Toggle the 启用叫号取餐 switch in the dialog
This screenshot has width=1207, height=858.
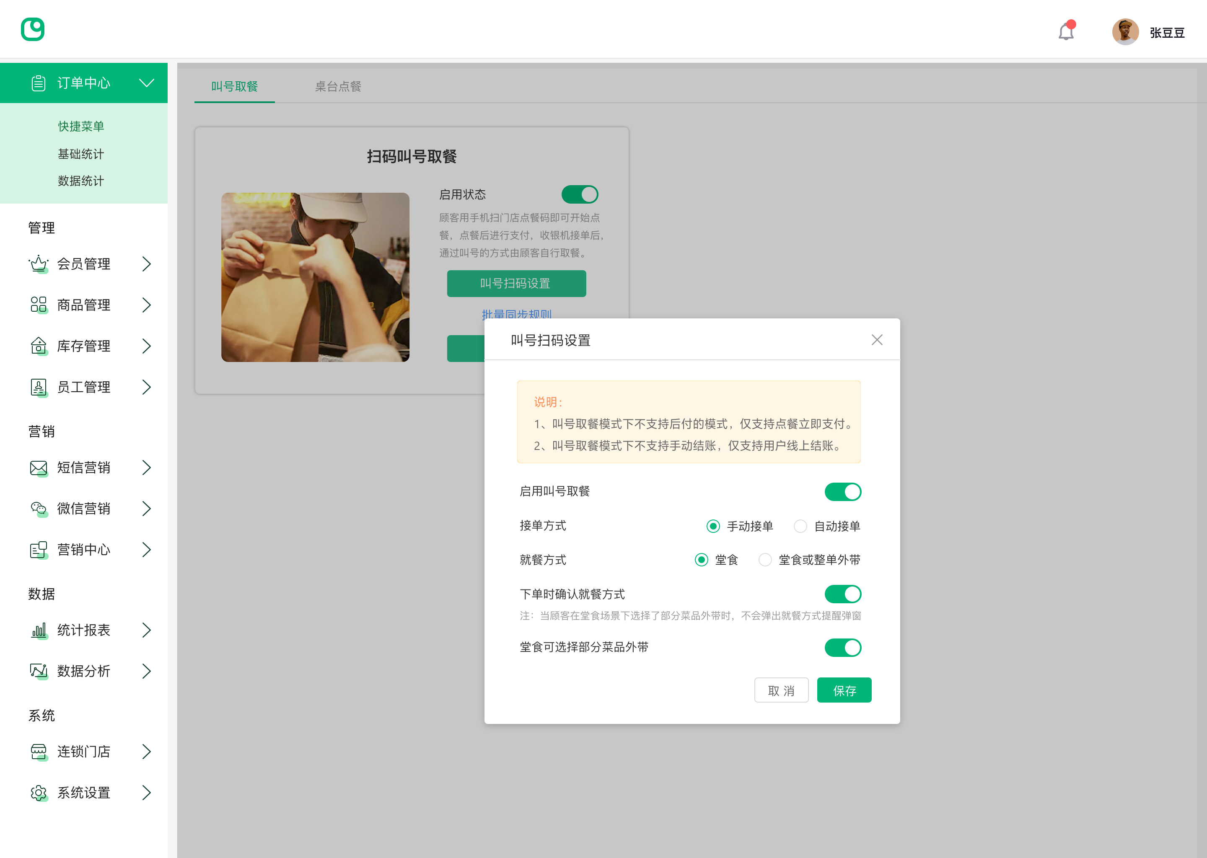[x=843, y=491]
